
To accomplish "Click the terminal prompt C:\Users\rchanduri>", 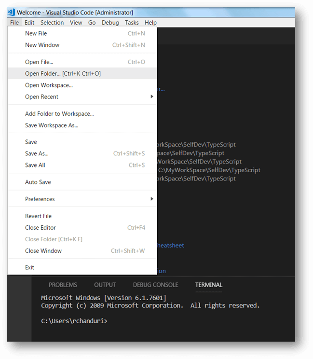I will point(74,321).
